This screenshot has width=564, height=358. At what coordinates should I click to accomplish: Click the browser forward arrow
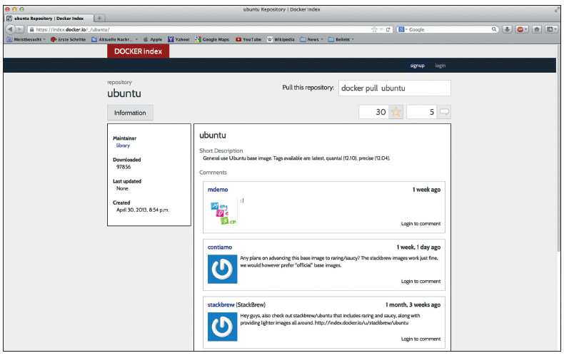coord(20,29)
